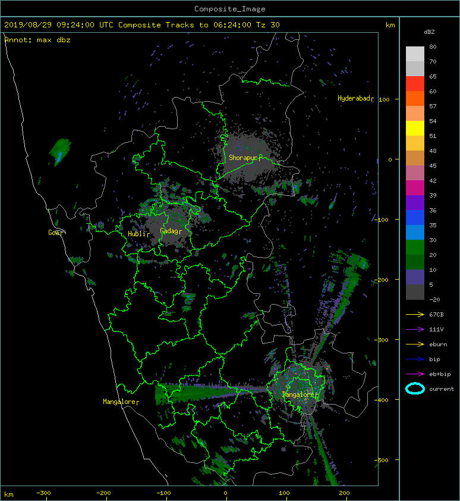The width and height of the screenshot is (460, 501).
Task: Click the 'eburn' legend text
Action: [438, 345]
